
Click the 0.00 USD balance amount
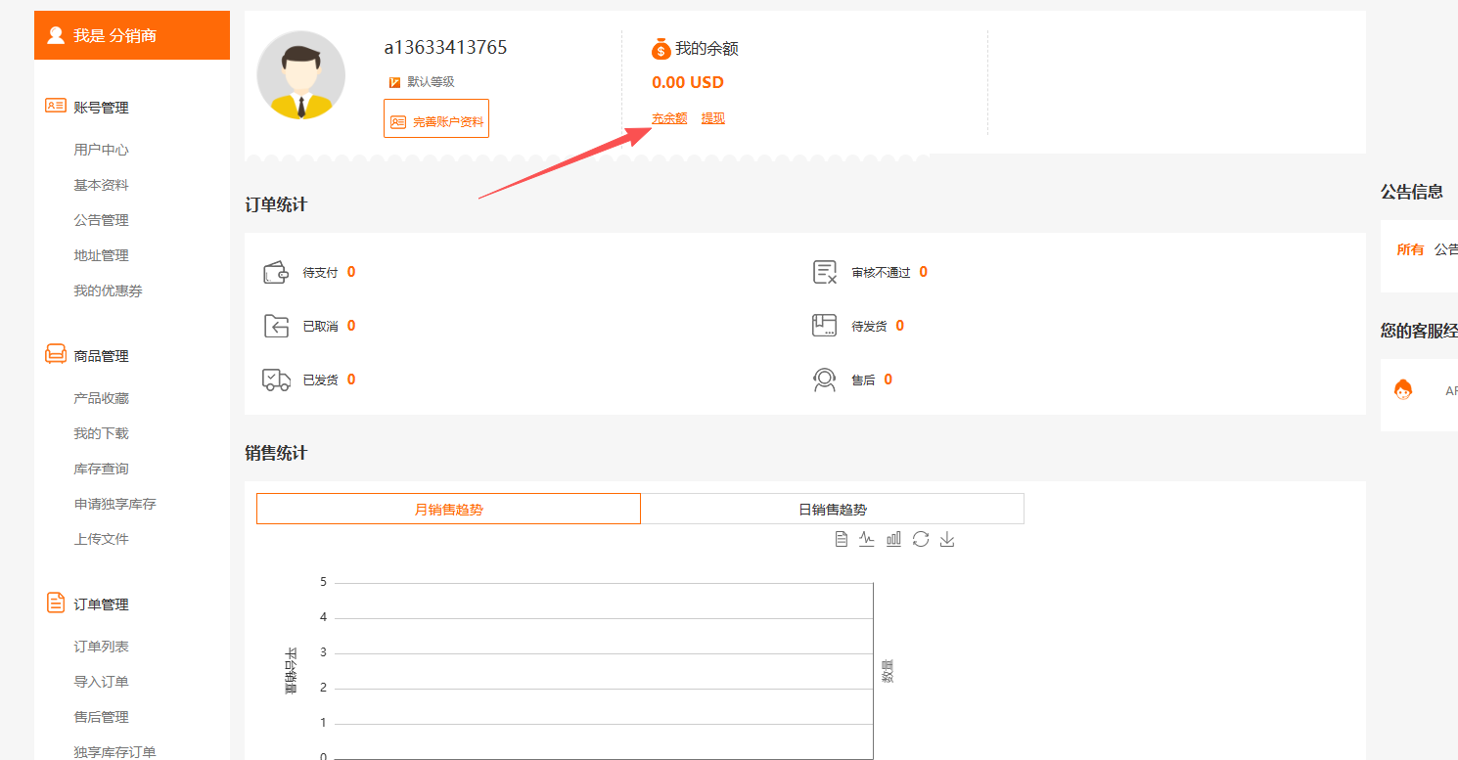688,82
